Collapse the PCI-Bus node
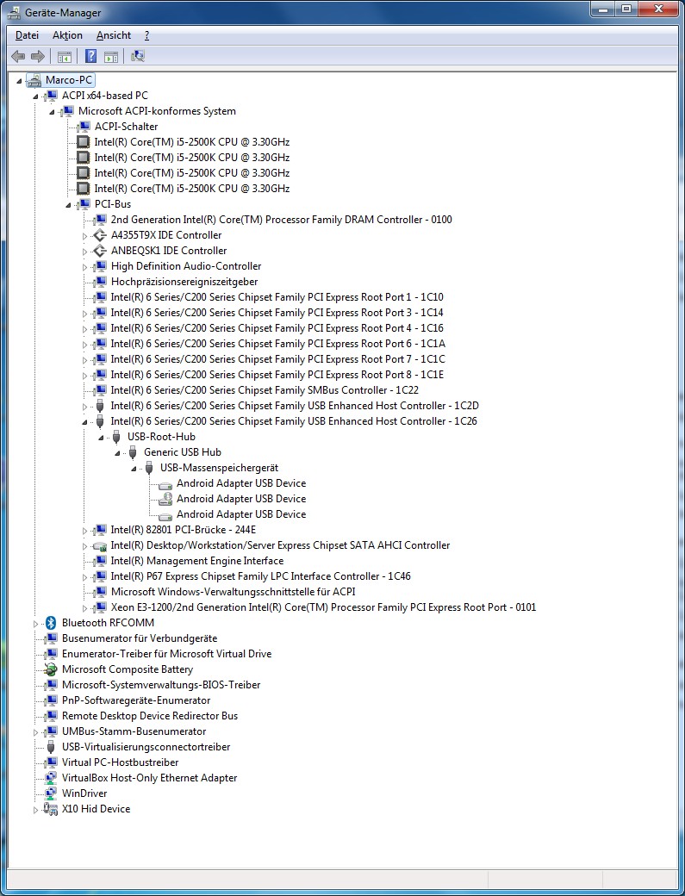Viewport: 685px width, 896px height. click(69, 204)
